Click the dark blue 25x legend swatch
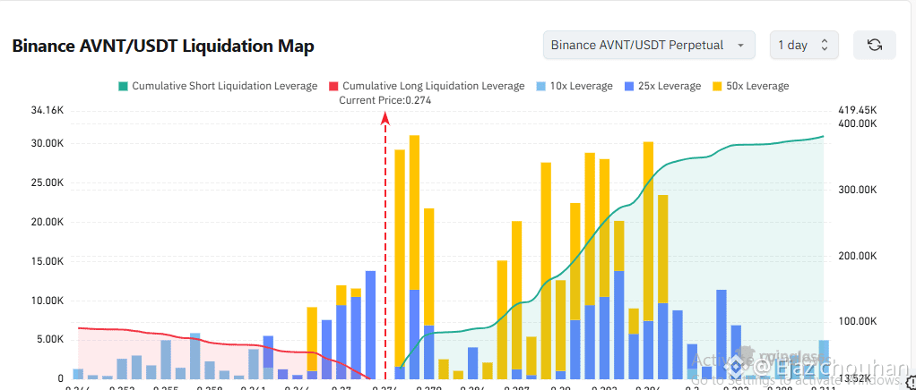The height and width of the screenshot is (390, 916). [628, 86]
